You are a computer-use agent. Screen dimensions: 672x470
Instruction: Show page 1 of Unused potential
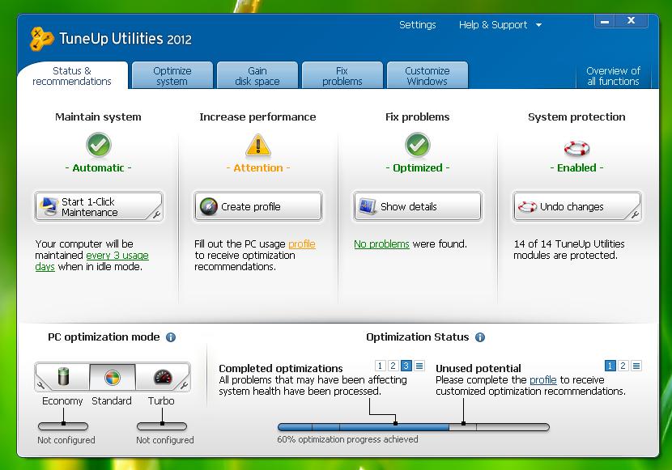tap(610, 366)
